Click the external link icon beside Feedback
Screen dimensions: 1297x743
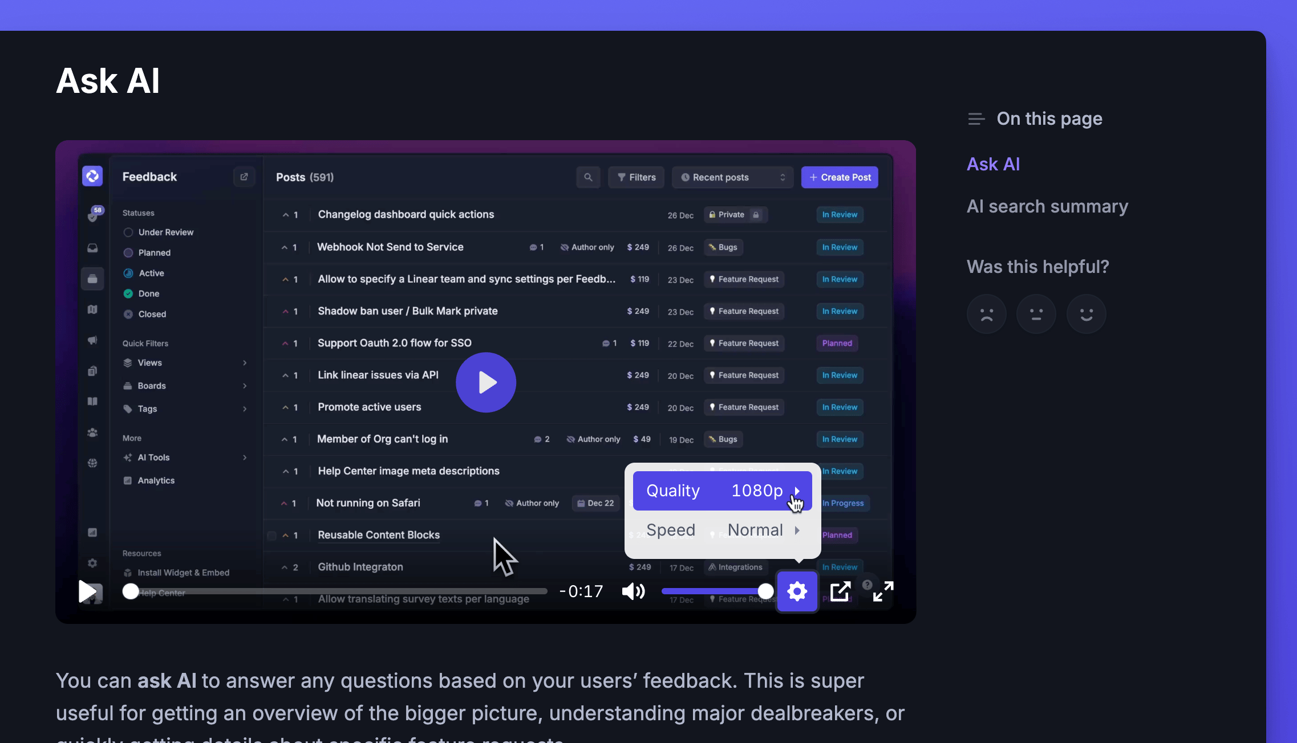(244, 177)
